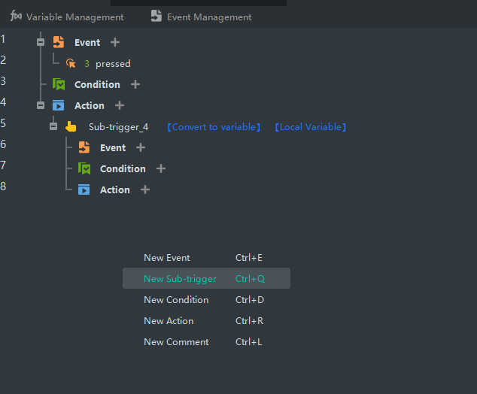Screen dimensions: 477x394
Task: Collapse the Sub-trigger_4 node
Action: point(53,127)
